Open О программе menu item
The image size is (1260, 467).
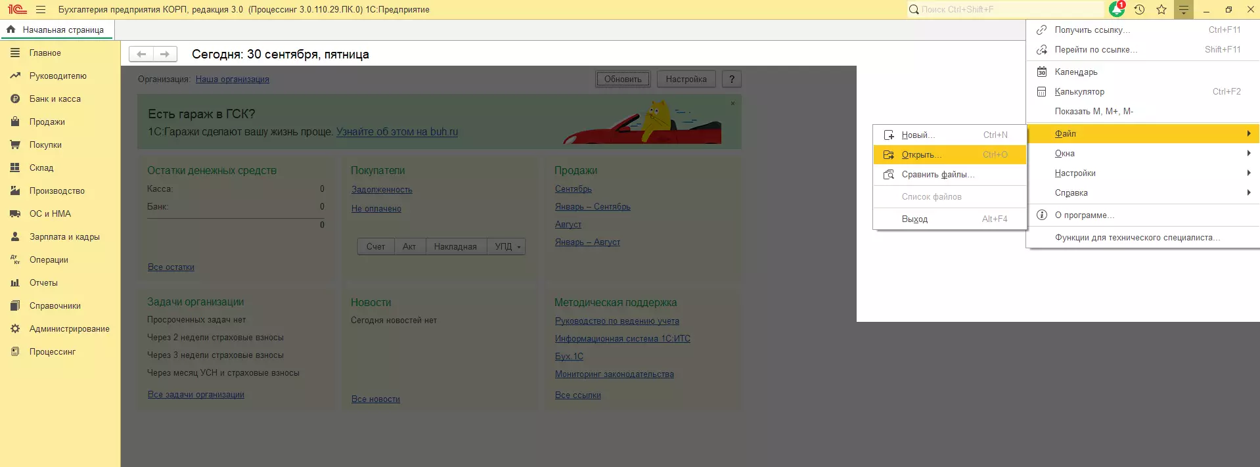tap(1143, 215)
